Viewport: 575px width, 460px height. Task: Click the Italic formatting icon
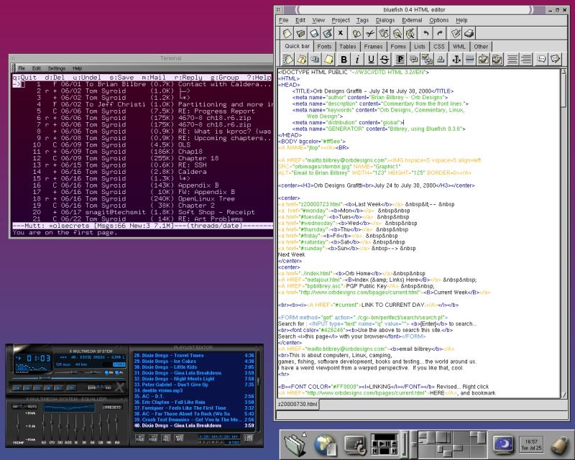pos(357,59)
